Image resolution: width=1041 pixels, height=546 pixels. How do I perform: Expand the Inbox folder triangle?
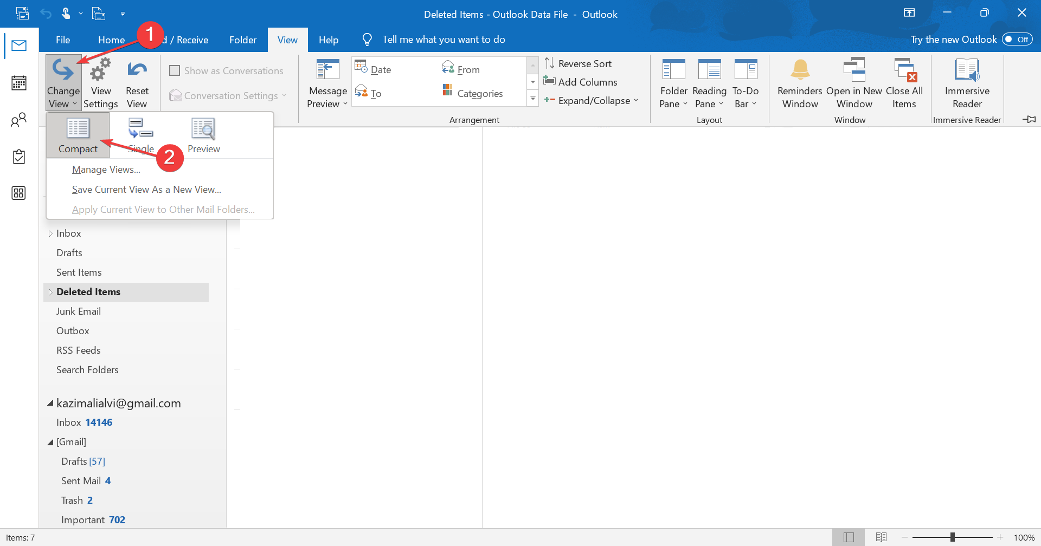click(50, 233)
